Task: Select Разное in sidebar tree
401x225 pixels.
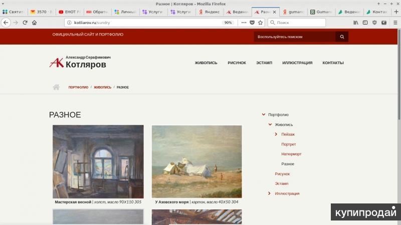Action: [x=288, y=164]
